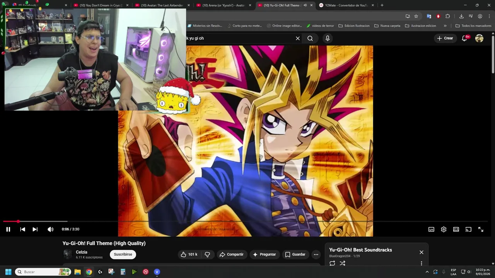
Task: Open the Crear menu on YouTube
Action: [445, 38]
